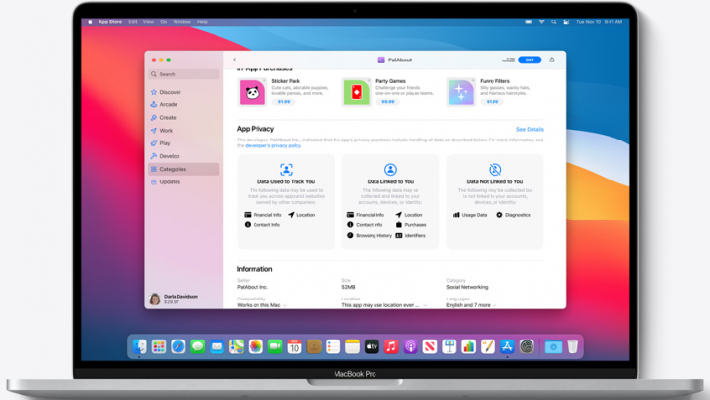Click the Share icon in toolbar

(552, 60)
